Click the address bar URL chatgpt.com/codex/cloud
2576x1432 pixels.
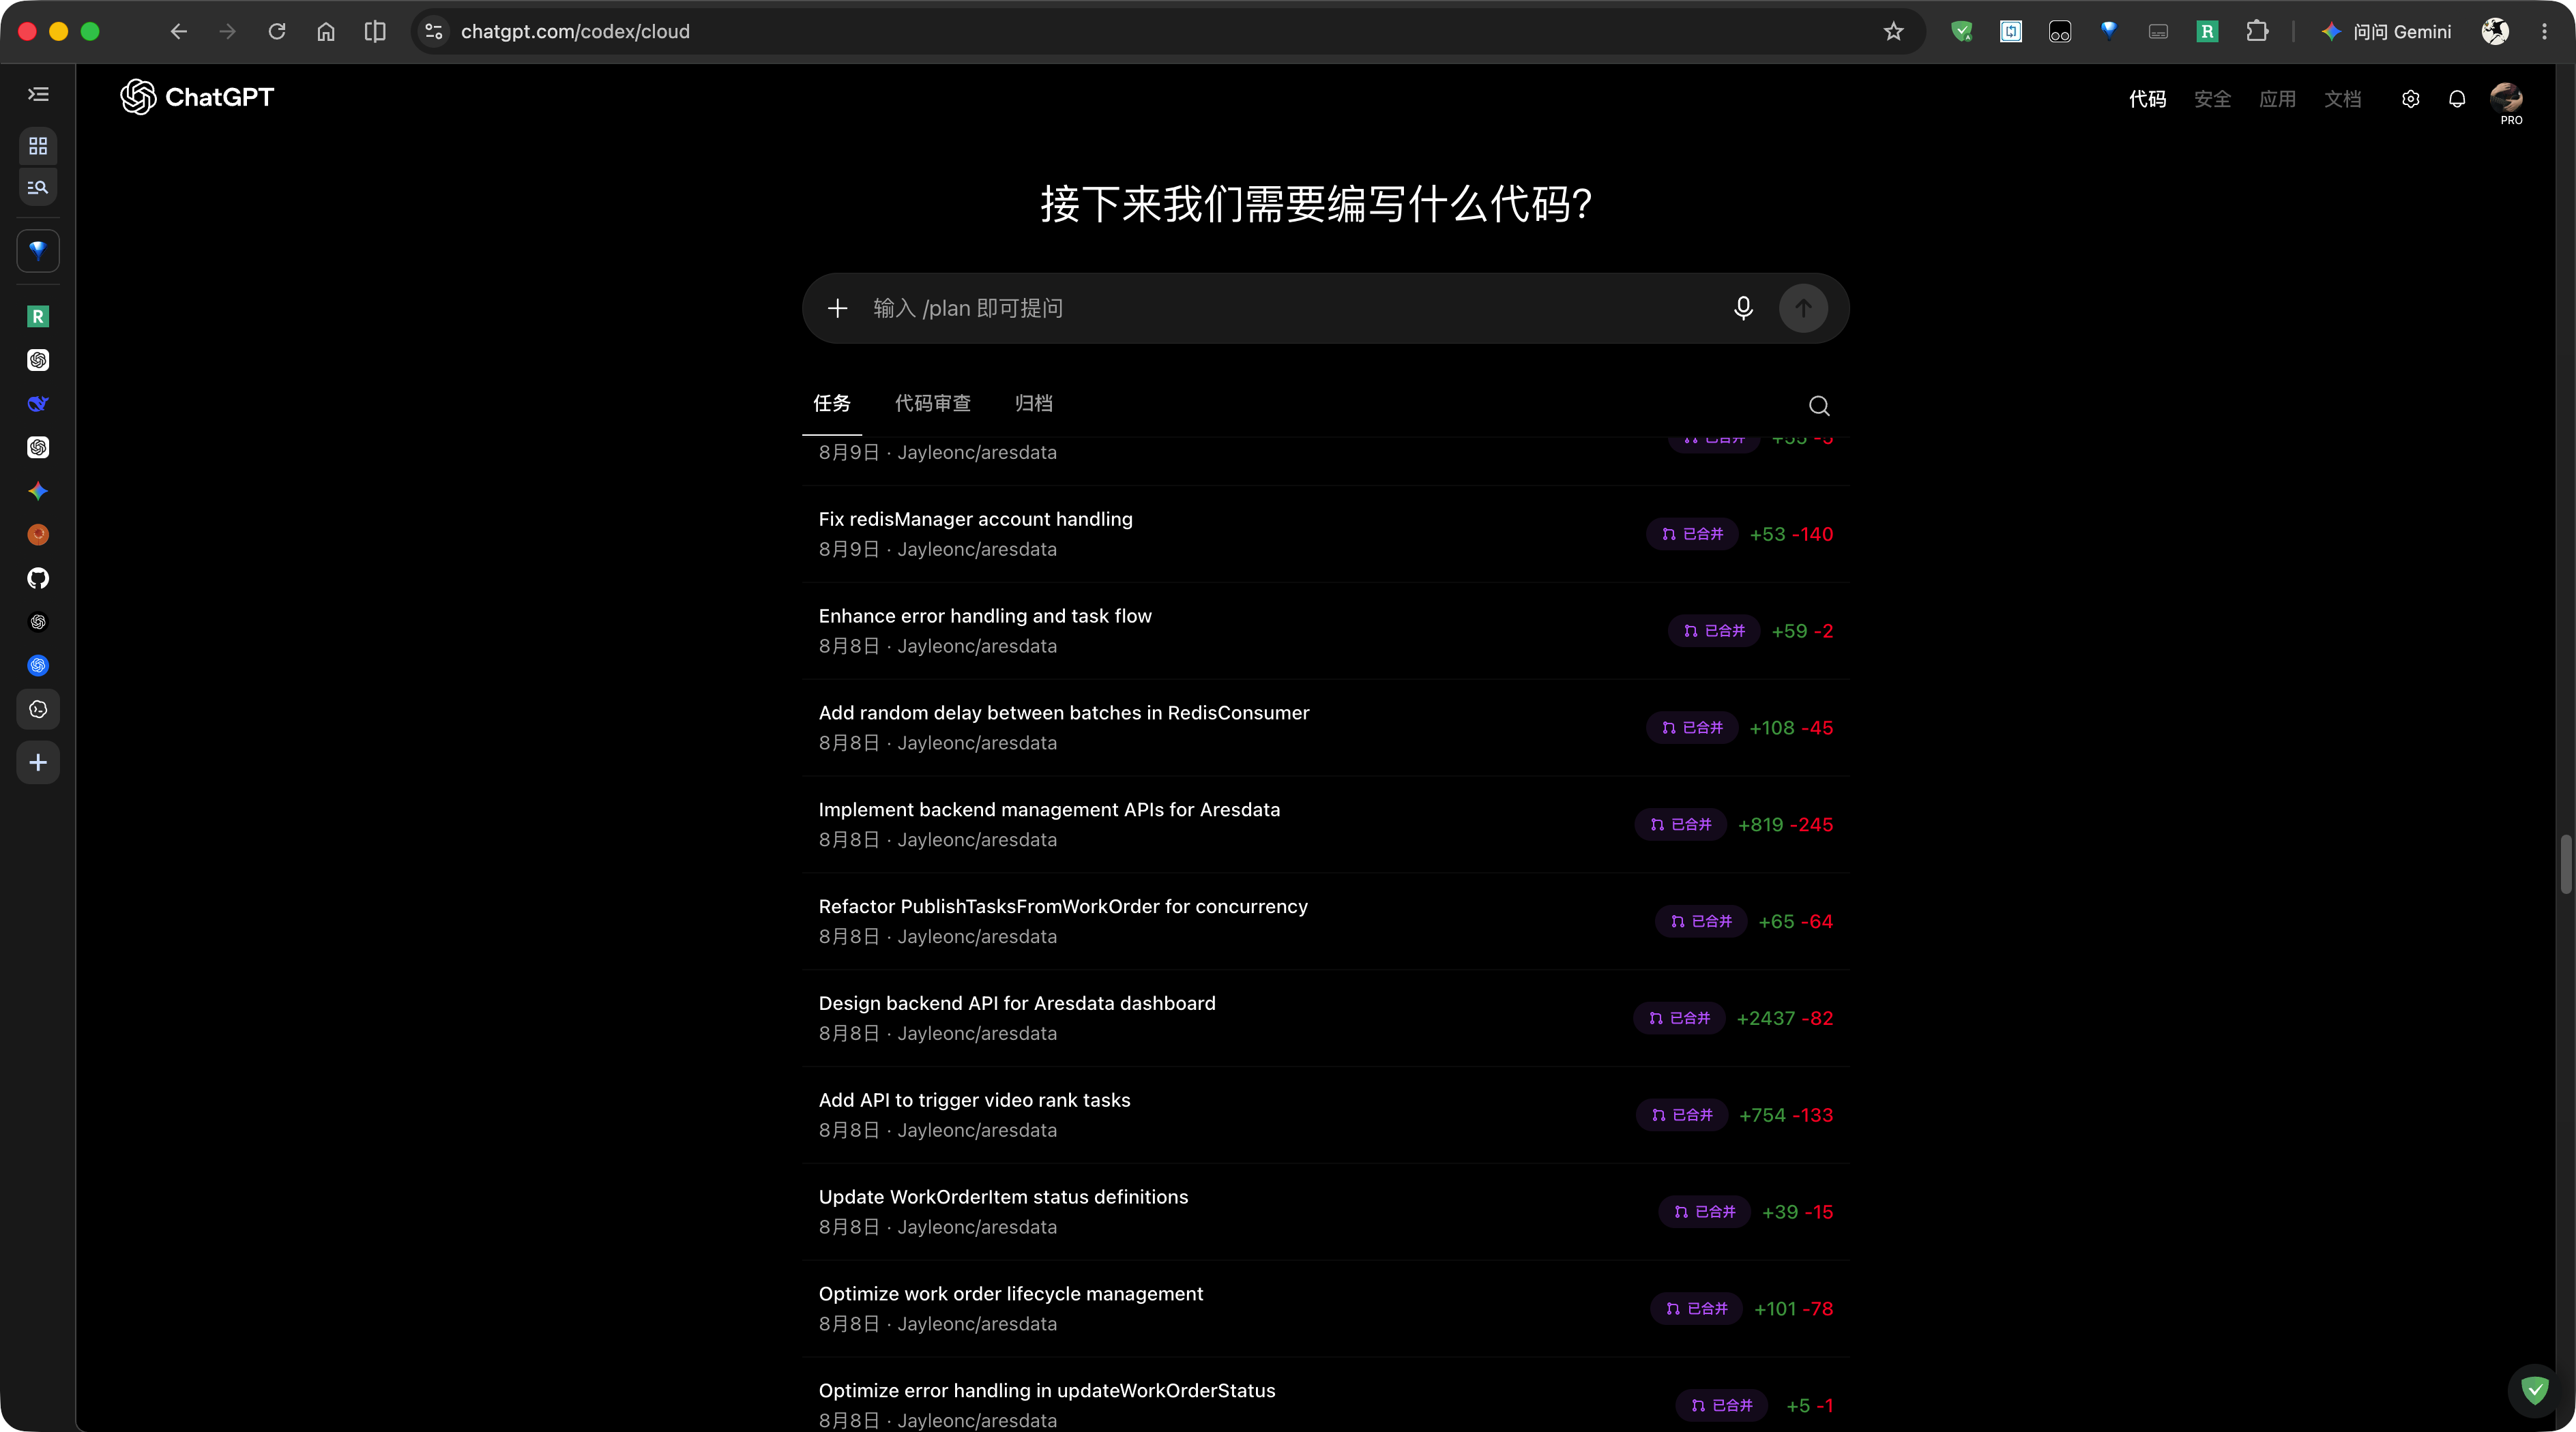[x=575, y=32]
